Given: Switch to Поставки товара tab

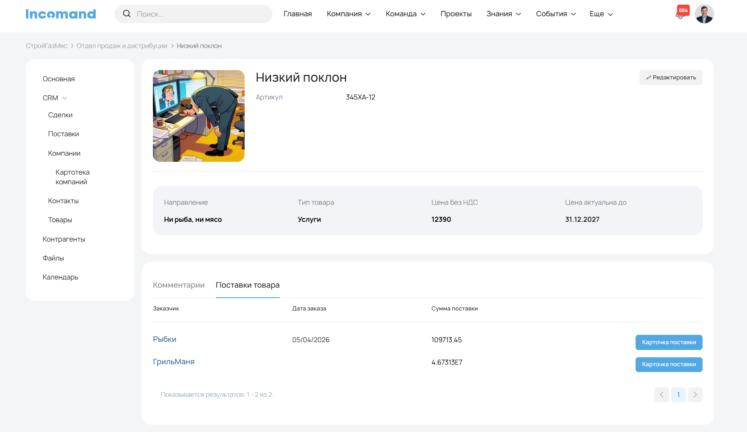Looking at the screenshot, I should coord(248,285).
